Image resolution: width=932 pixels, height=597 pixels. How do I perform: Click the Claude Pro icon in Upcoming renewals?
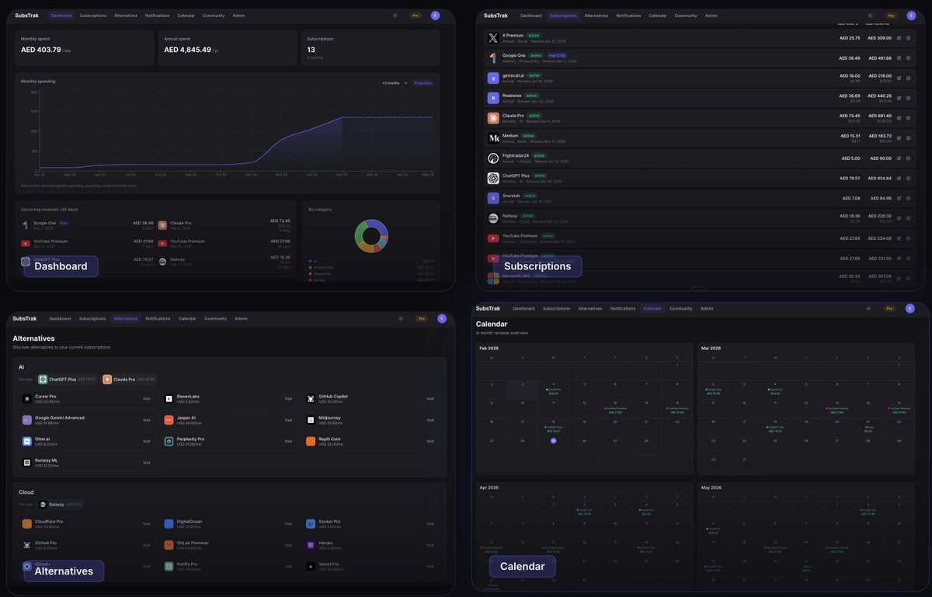(162, 225)
